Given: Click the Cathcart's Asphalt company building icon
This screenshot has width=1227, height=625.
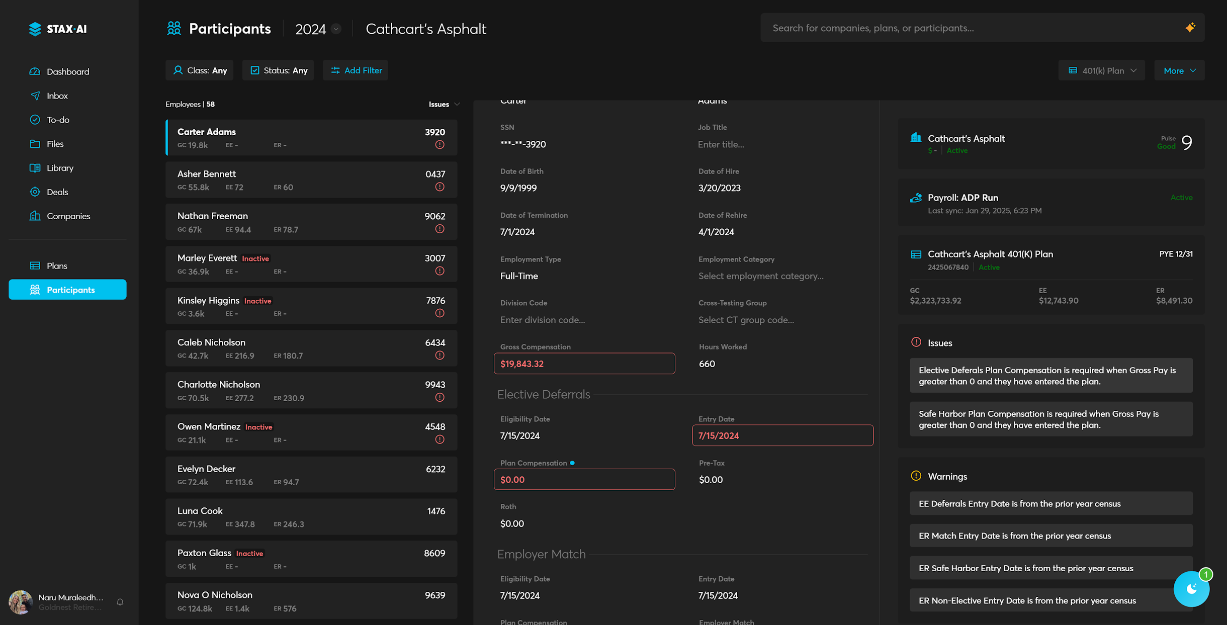Looking at the screenshot, I should coord(916,138).
